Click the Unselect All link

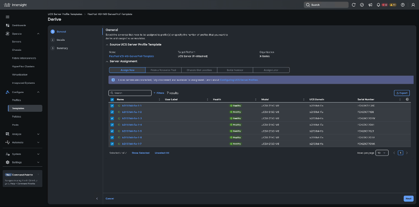162,153
